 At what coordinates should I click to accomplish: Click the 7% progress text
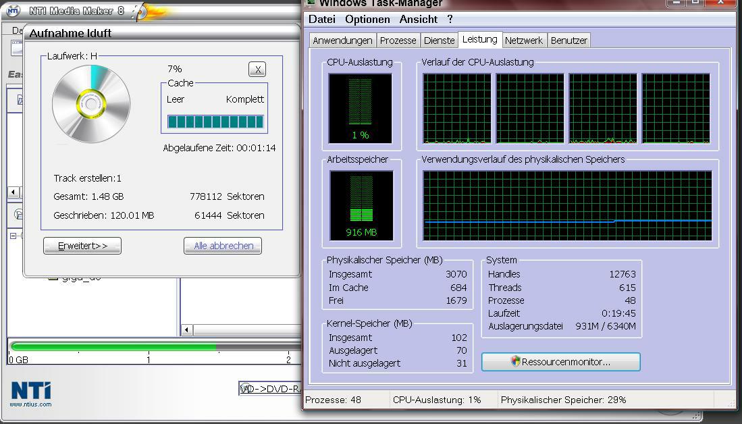[175, 69]
